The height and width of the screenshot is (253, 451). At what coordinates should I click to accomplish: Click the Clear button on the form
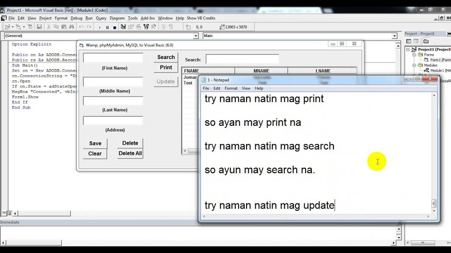(95, 154)
